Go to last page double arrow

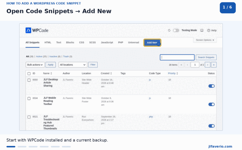(214, 65)
